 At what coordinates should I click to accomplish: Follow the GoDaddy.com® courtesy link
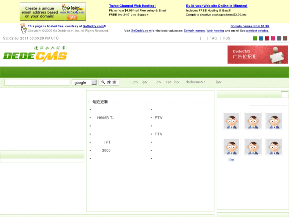click(x=94, y=26)
